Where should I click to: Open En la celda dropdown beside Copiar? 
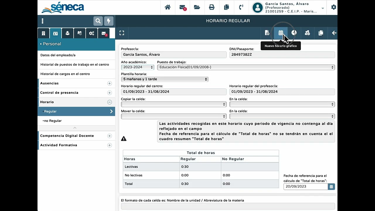coord(282,104)
